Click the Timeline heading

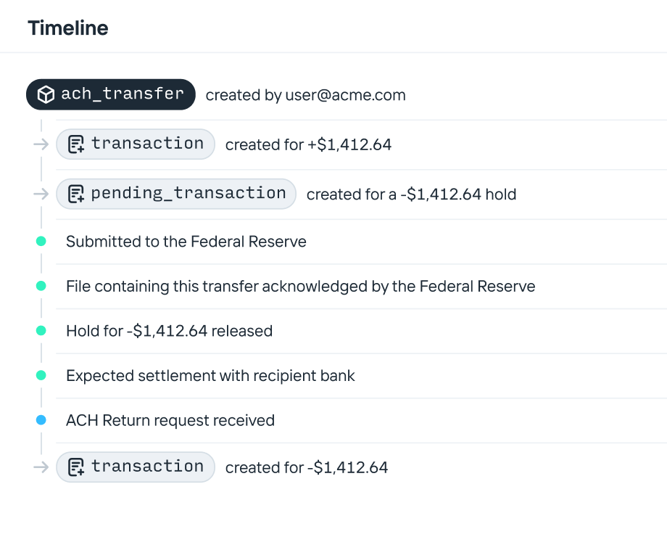tap(68, 28)
